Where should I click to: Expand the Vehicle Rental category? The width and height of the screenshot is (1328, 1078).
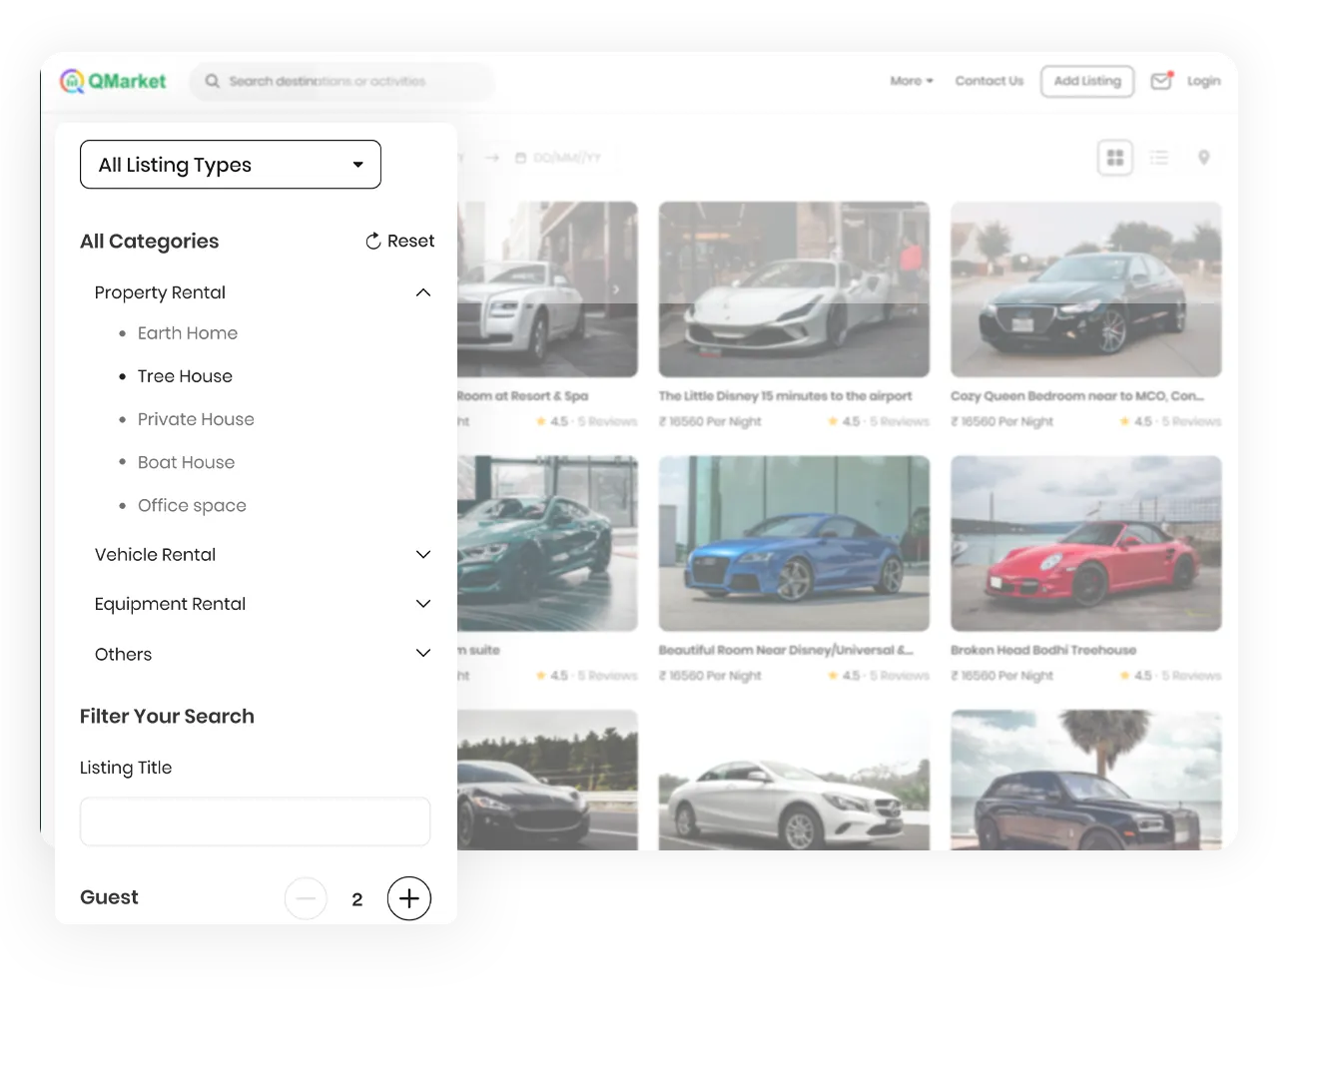[423, 555]
